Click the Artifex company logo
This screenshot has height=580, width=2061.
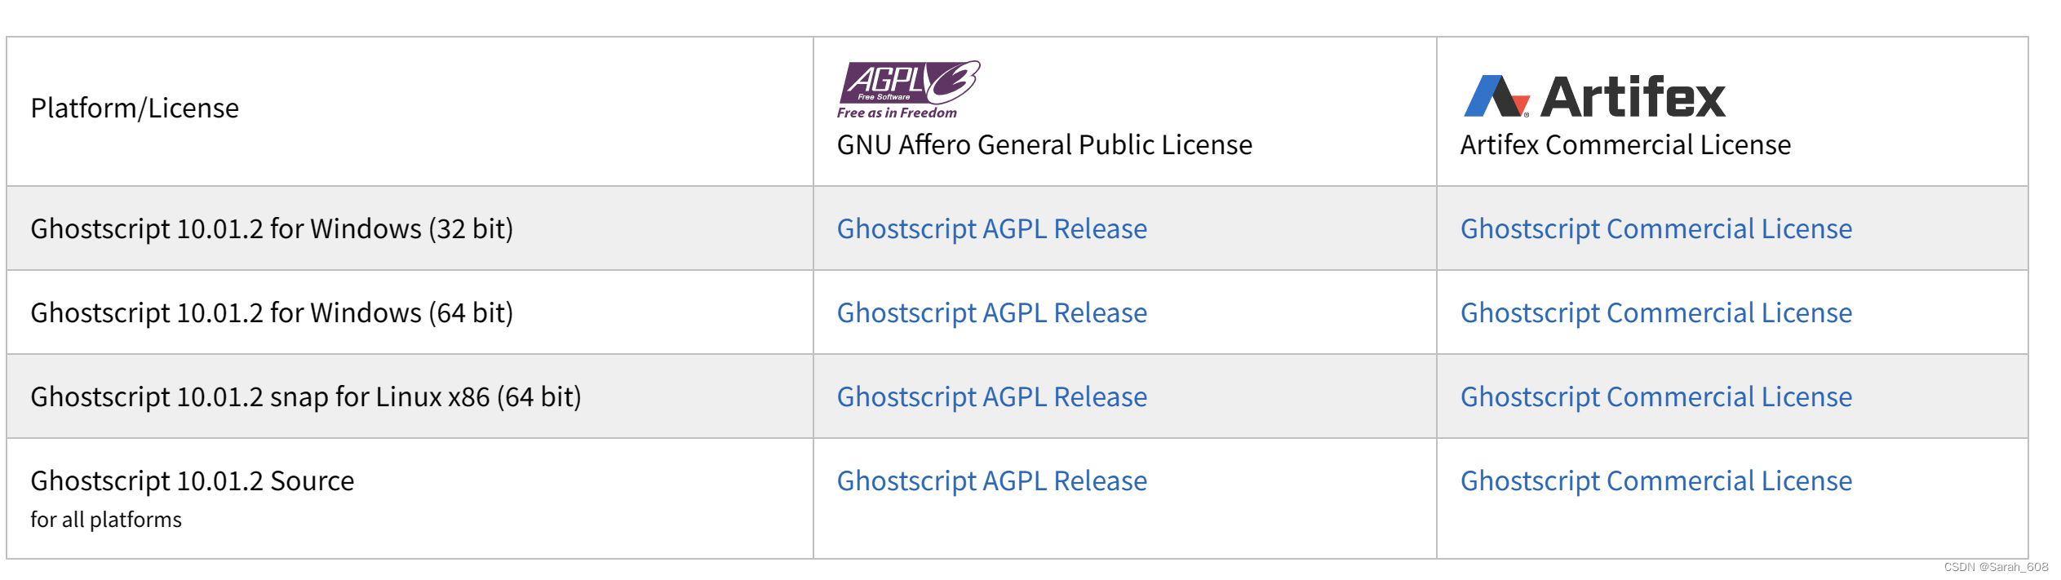[x=1595, y=94]
